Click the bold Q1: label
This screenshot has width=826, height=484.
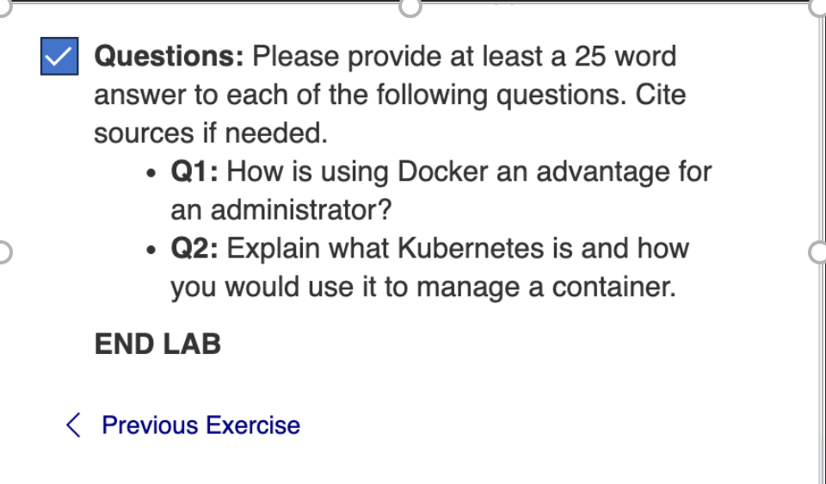[194, 171]
